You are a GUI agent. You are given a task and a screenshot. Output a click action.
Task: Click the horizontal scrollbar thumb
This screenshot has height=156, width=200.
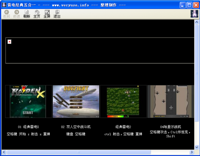79,152
